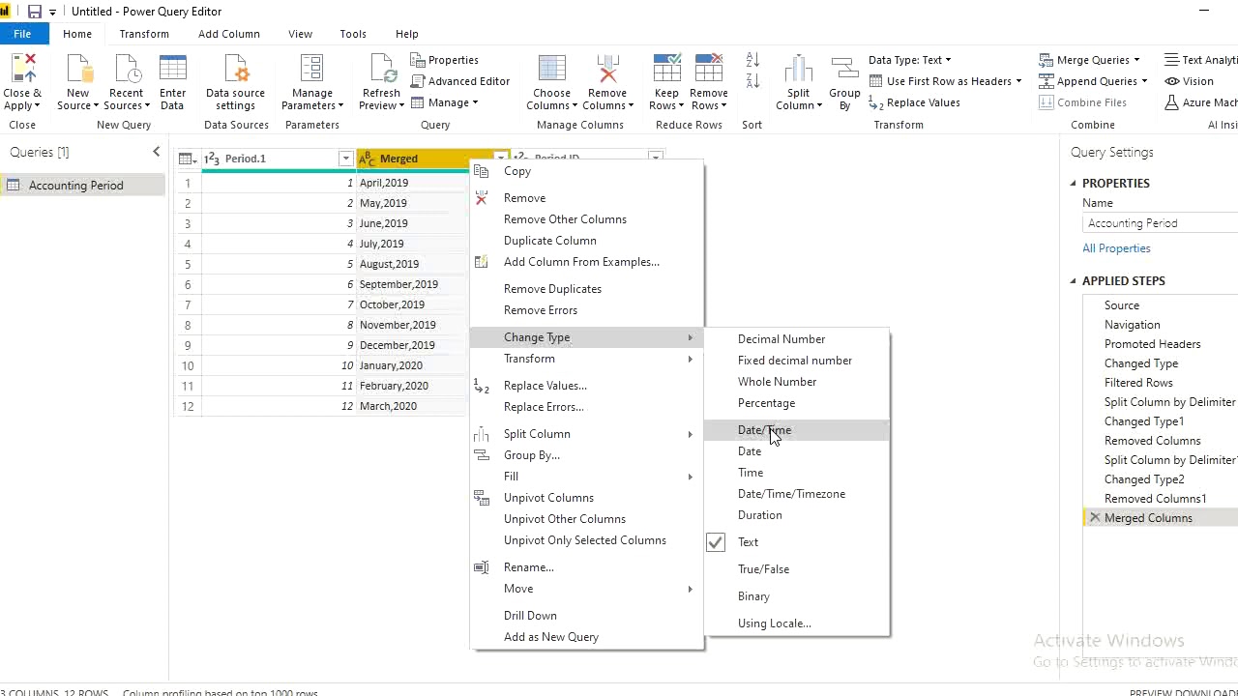Click Replace Values in the ribbon

click(914, 102)
